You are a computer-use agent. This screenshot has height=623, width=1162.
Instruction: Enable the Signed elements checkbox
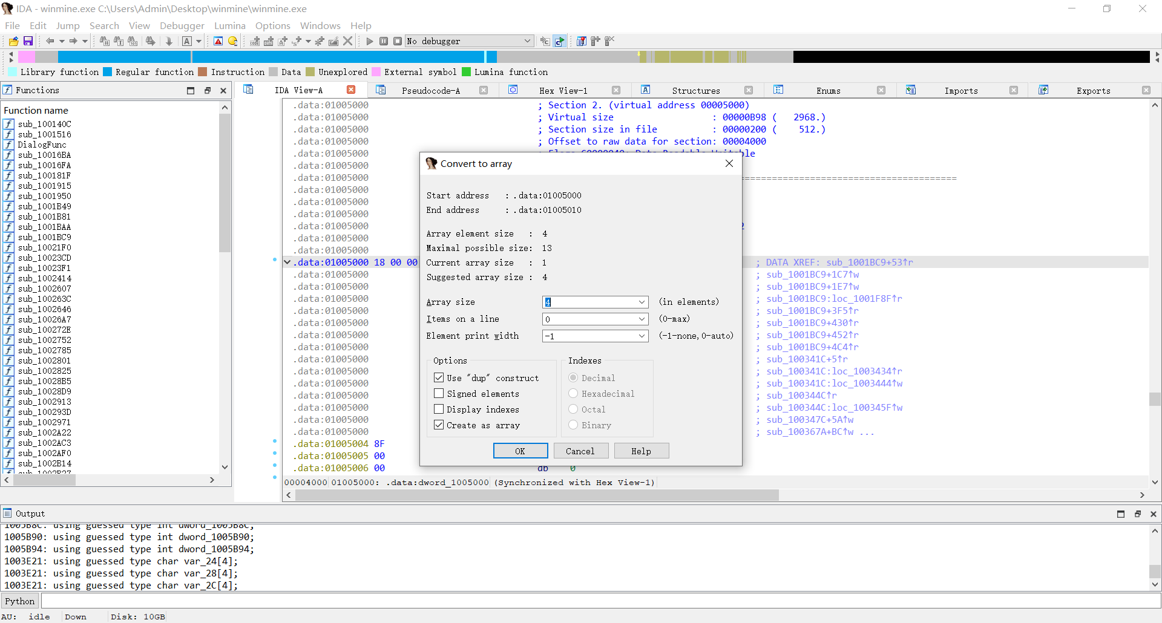tap(439, 394)
